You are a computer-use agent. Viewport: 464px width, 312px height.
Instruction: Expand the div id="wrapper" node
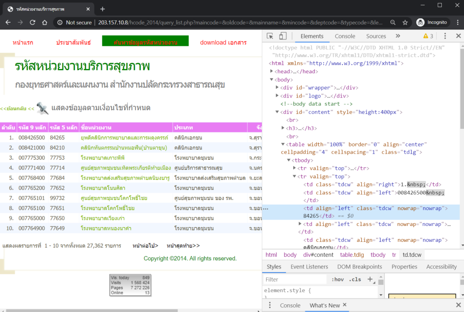278,88
